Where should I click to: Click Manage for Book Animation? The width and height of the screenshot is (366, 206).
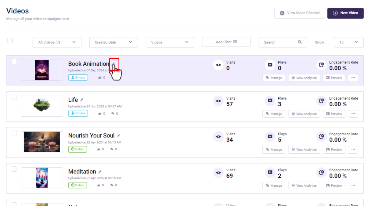(x=274, y=78)
